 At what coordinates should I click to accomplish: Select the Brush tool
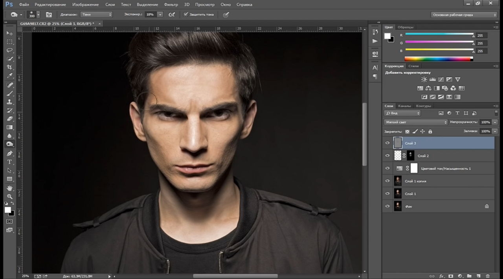[x=9, y=93]
